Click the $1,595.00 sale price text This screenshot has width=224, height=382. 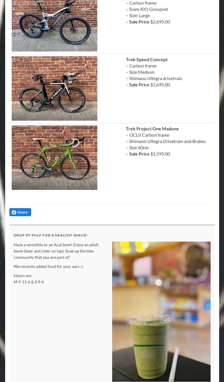[160, 154]
